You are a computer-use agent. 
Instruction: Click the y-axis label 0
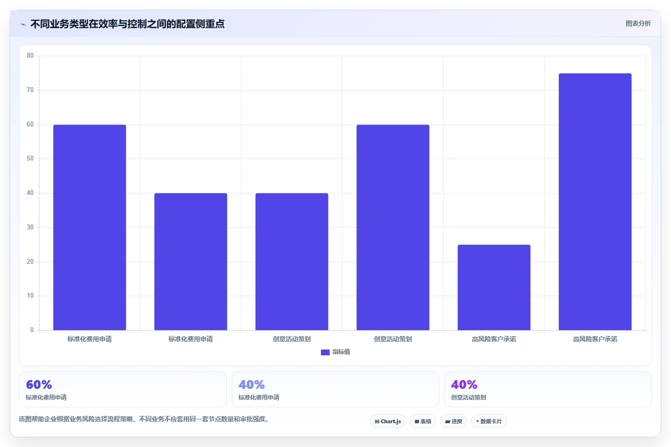click(32, 330)
